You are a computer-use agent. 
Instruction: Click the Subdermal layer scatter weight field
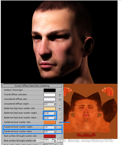[x=49, y=127]
